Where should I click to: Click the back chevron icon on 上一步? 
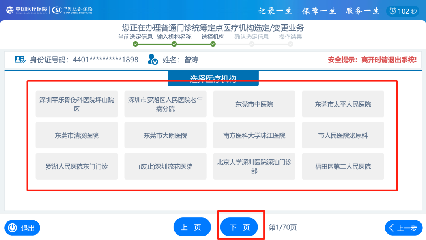click(x=392, y=228)
